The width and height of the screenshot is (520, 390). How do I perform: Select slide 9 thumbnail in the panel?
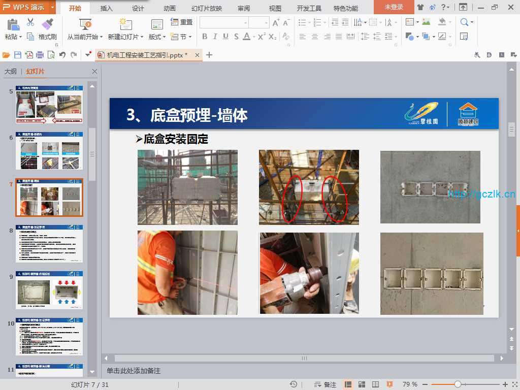[x=49, y=289]
